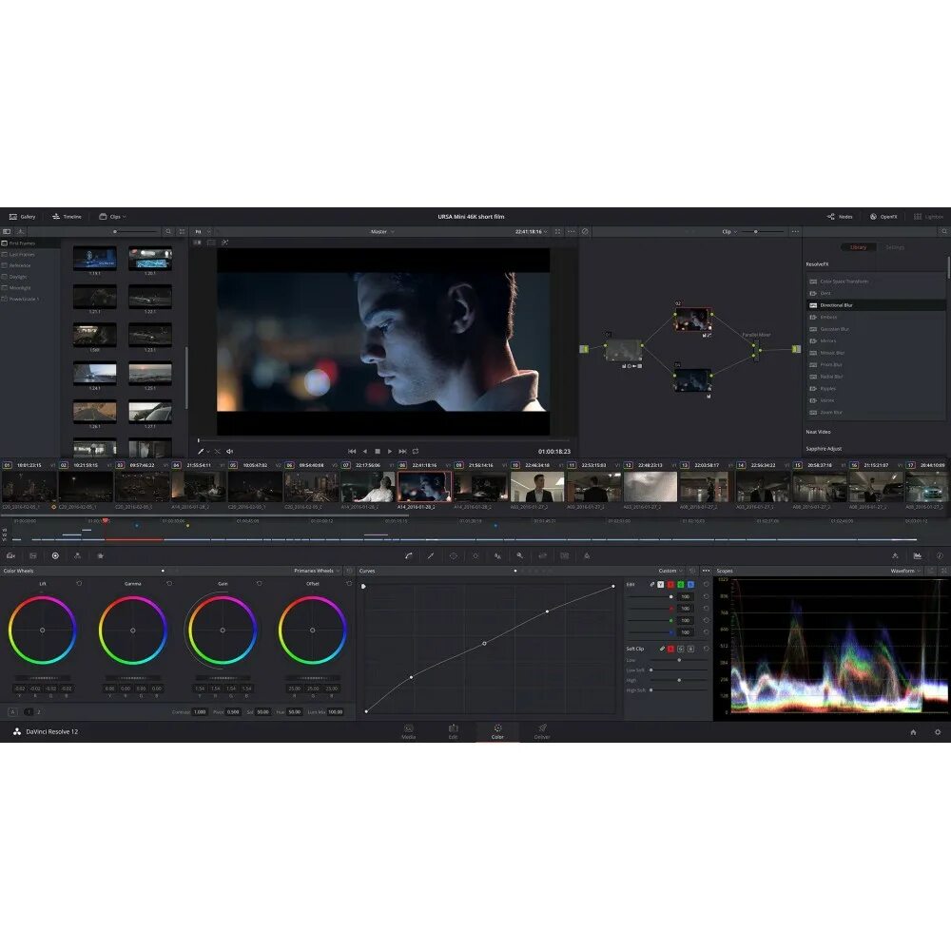The image size is (951, 951).
Task: Open the Power Window palette icon
Action: 453,555
